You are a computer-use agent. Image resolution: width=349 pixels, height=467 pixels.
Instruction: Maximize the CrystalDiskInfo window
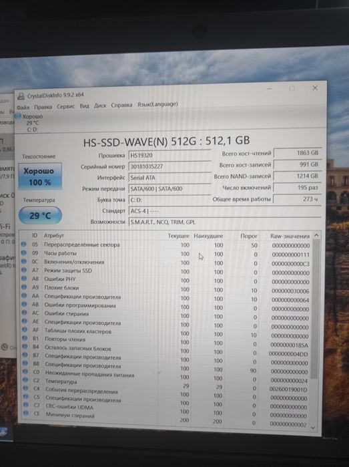[x=292, y=88]
